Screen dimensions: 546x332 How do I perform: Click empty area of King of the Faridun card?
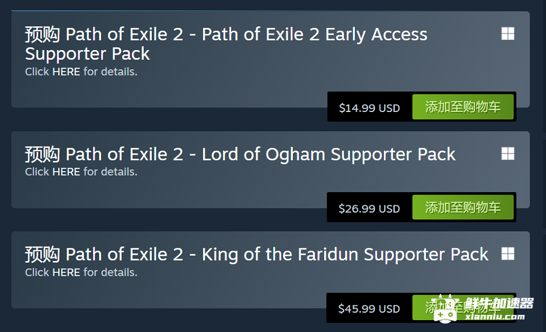coord(167,292)
